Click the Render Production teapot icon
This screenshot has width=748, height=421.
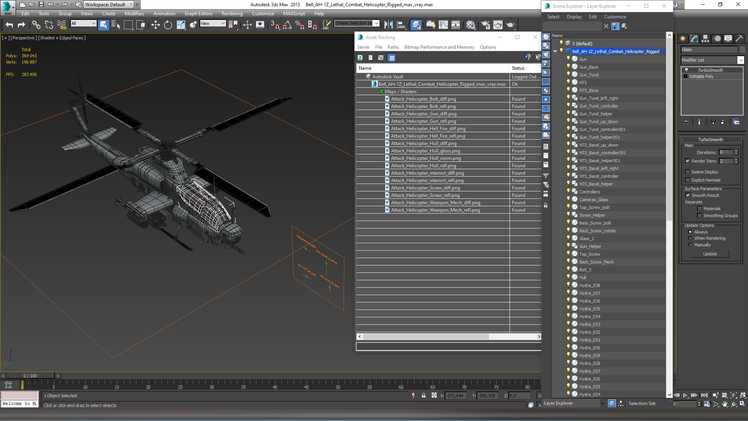(510, 25)
